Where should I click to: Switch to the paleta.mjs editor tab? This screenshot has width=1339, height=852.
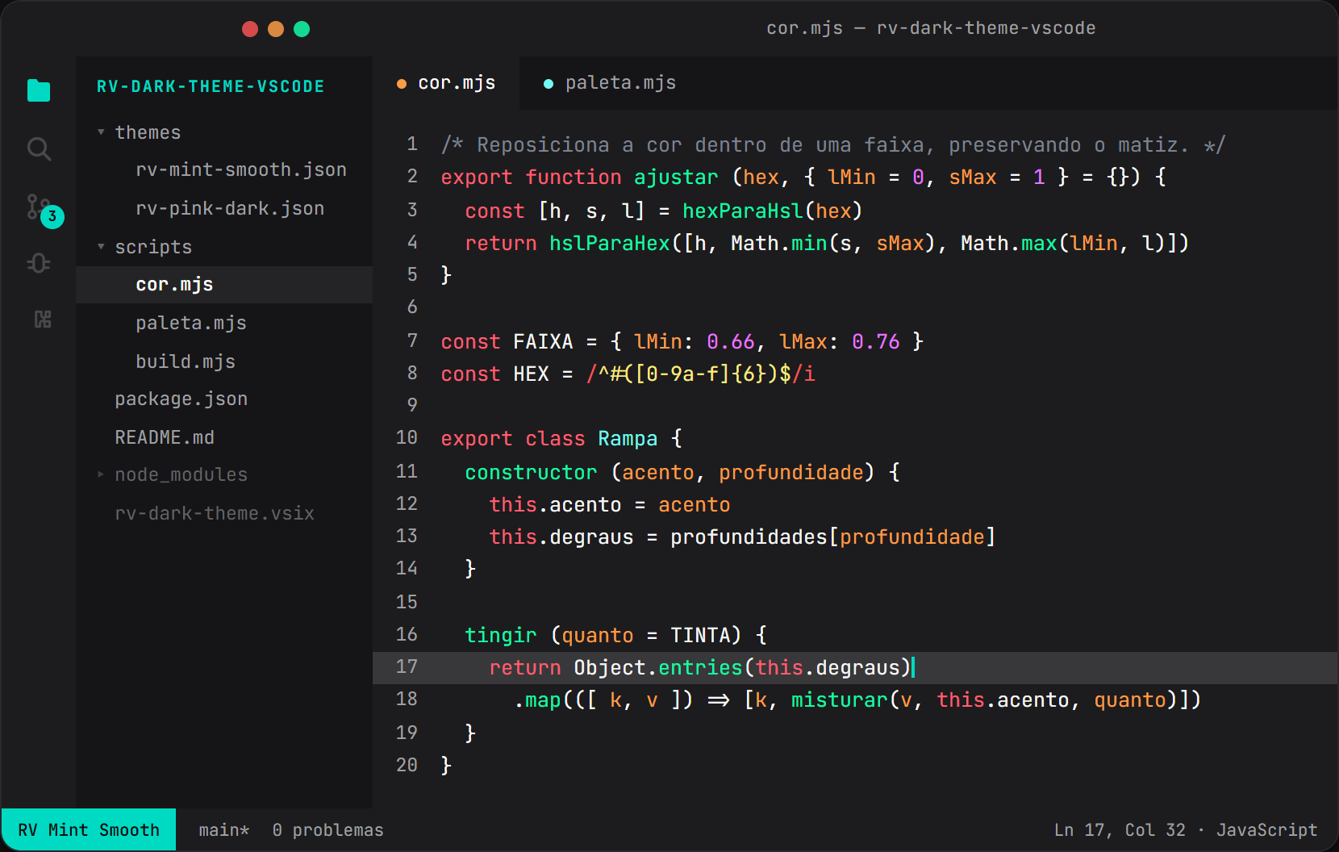coord(611,83)
